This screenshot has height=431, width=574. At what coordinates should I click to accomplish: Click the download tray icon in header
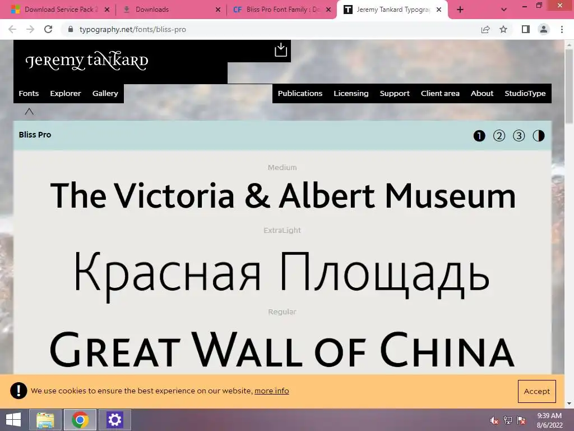click(x=281, y=50)
